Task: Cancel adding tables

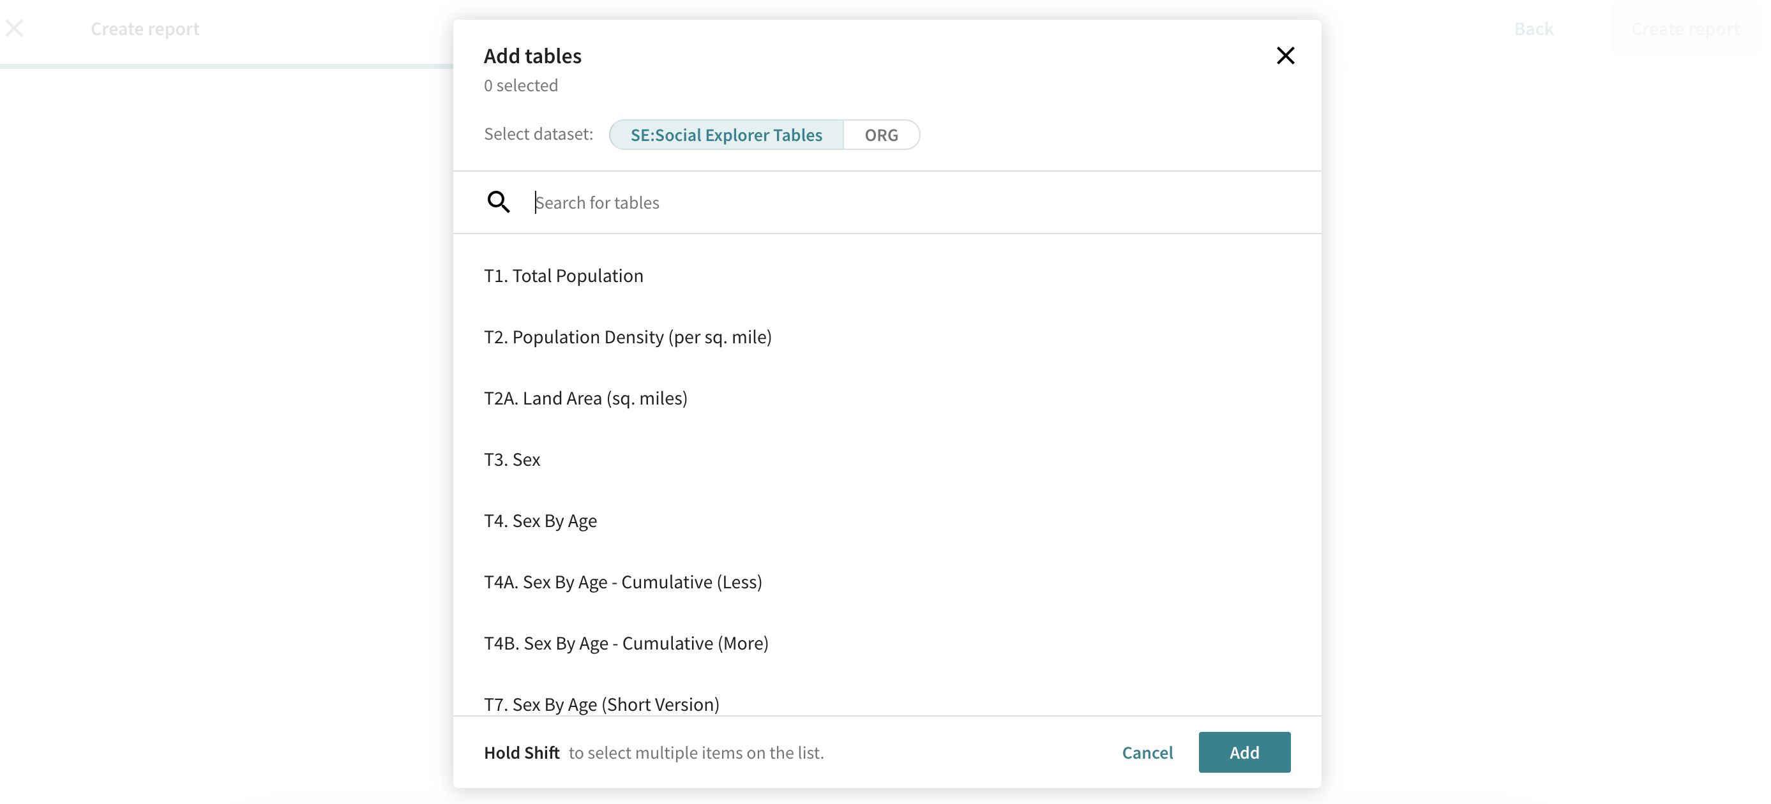Action: (1147, 752)
